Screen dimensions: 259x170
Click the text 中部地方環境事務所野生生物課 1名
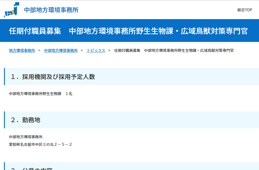pyautogui.click(x=41, y=94)
